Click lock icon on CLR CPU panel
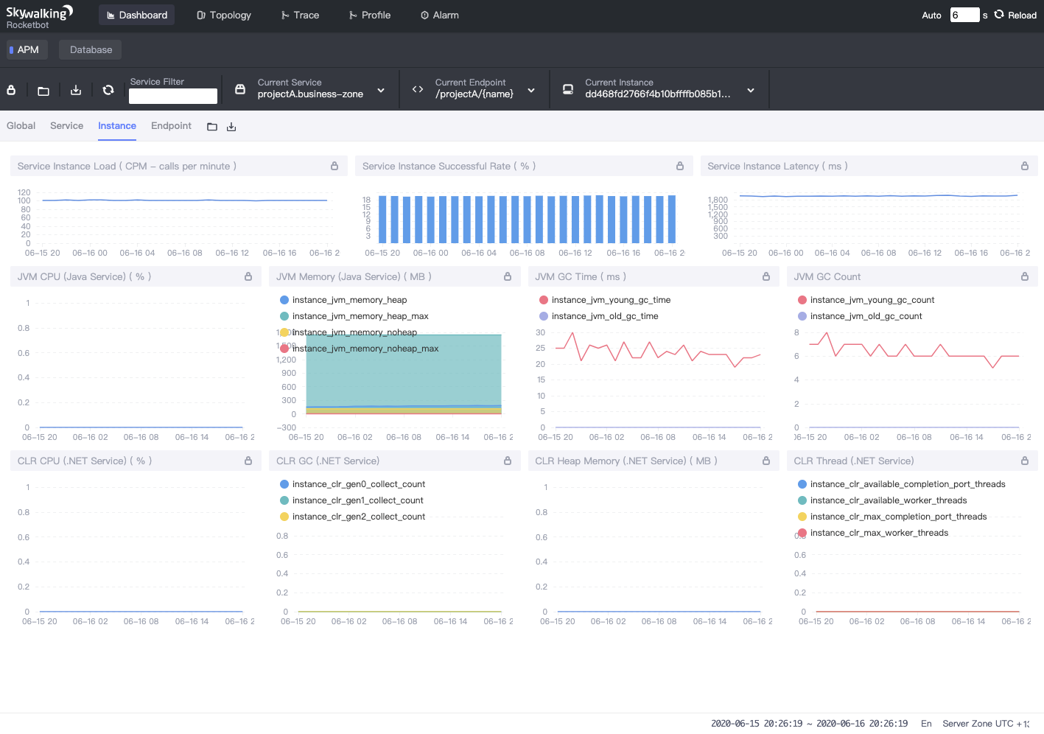Screen dimensions: 1044x734 pyautogui.click(x=248, y=461)
